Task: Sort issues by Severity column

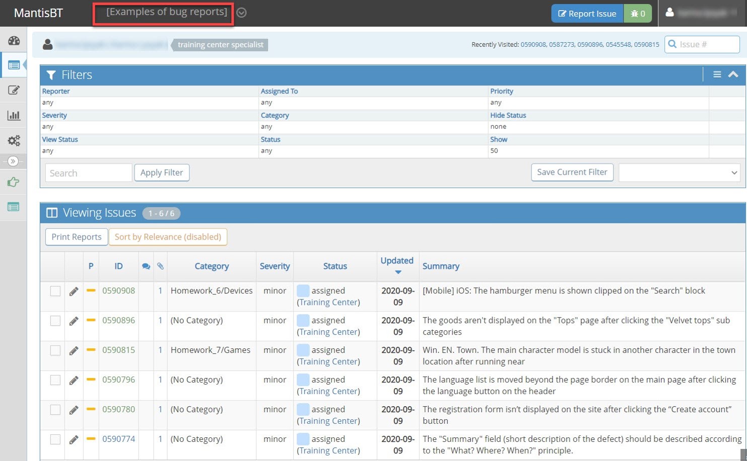Action: 275,266
